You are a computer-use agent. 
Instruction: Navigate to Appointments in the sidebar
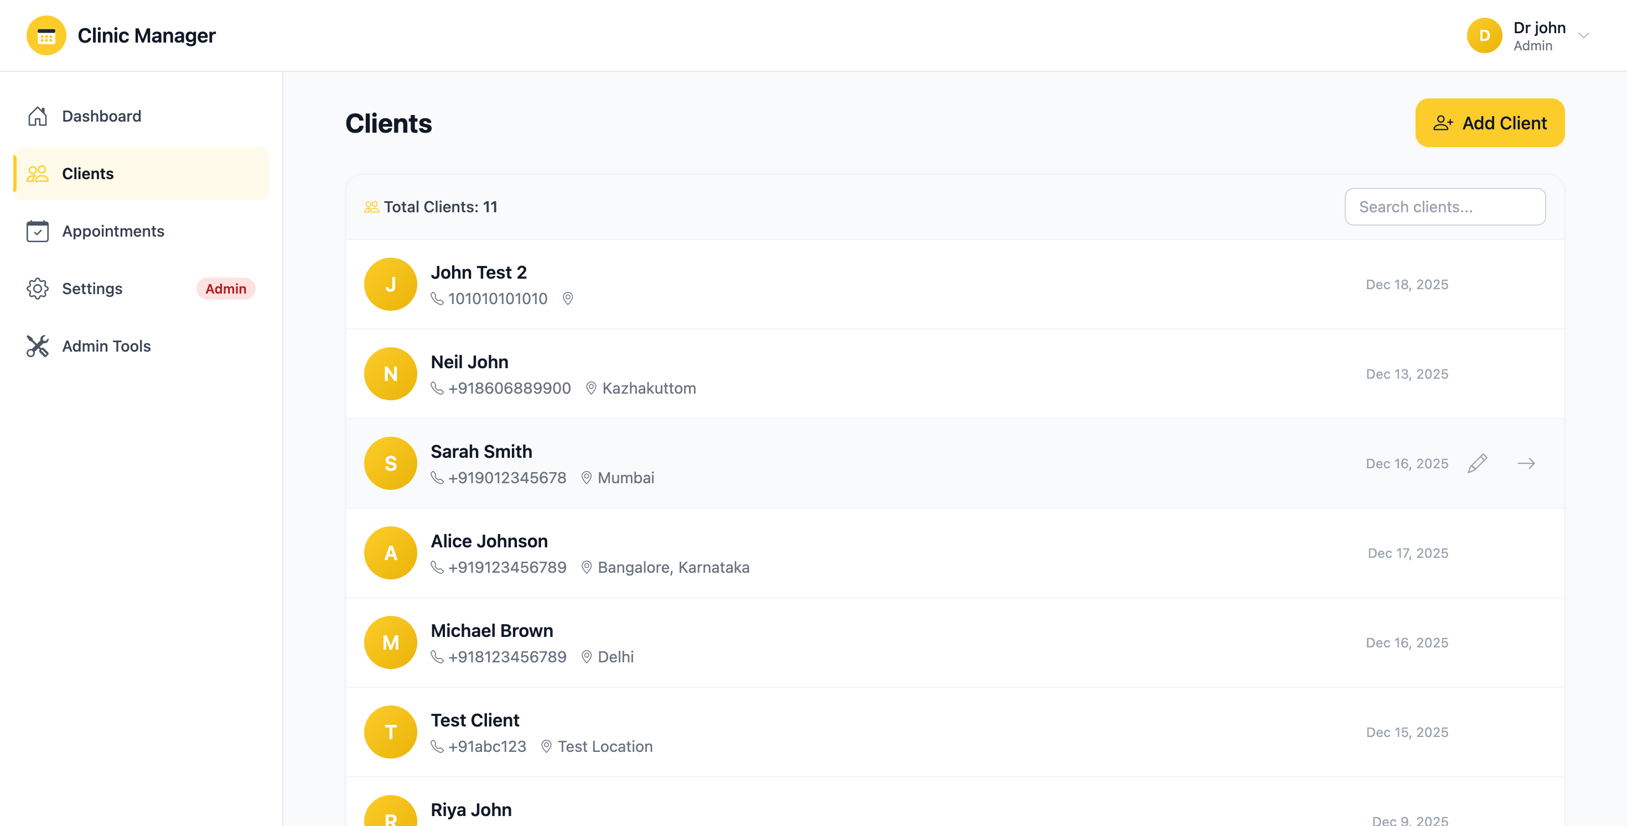113,232
